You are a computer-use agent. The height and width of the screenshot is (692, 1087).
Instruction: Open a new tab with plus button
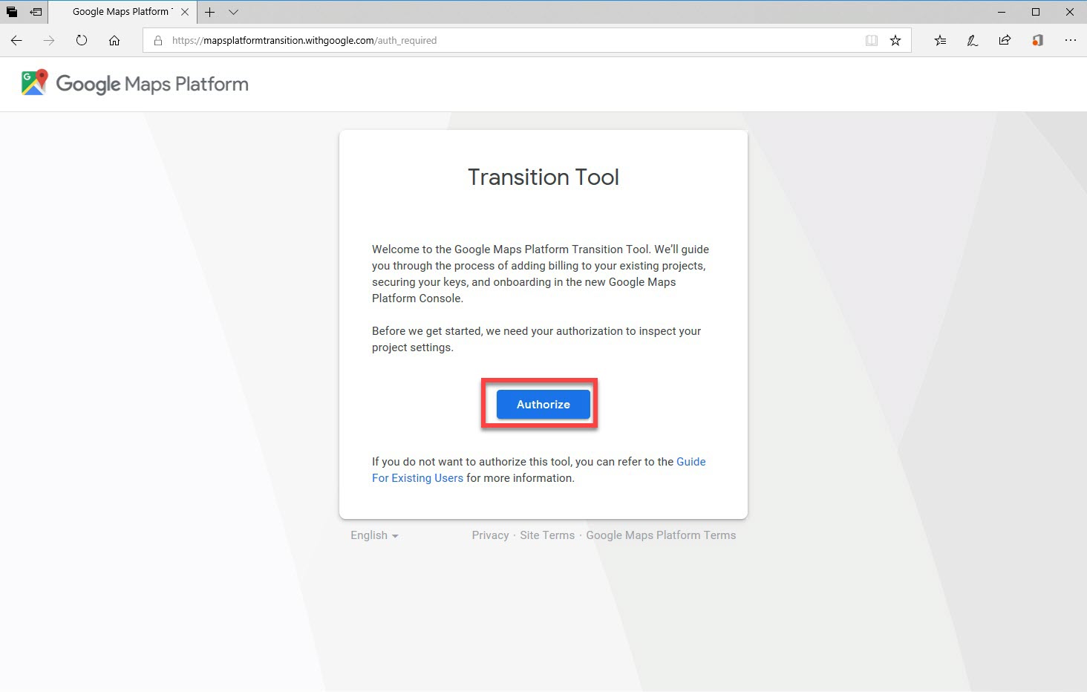pos(210,12)
